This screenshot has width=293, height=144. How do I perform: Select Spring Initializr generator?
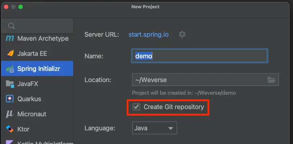(37, 69)
